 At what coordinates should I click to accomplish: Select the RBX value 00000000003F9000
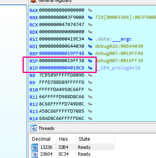tap(62, 18)
